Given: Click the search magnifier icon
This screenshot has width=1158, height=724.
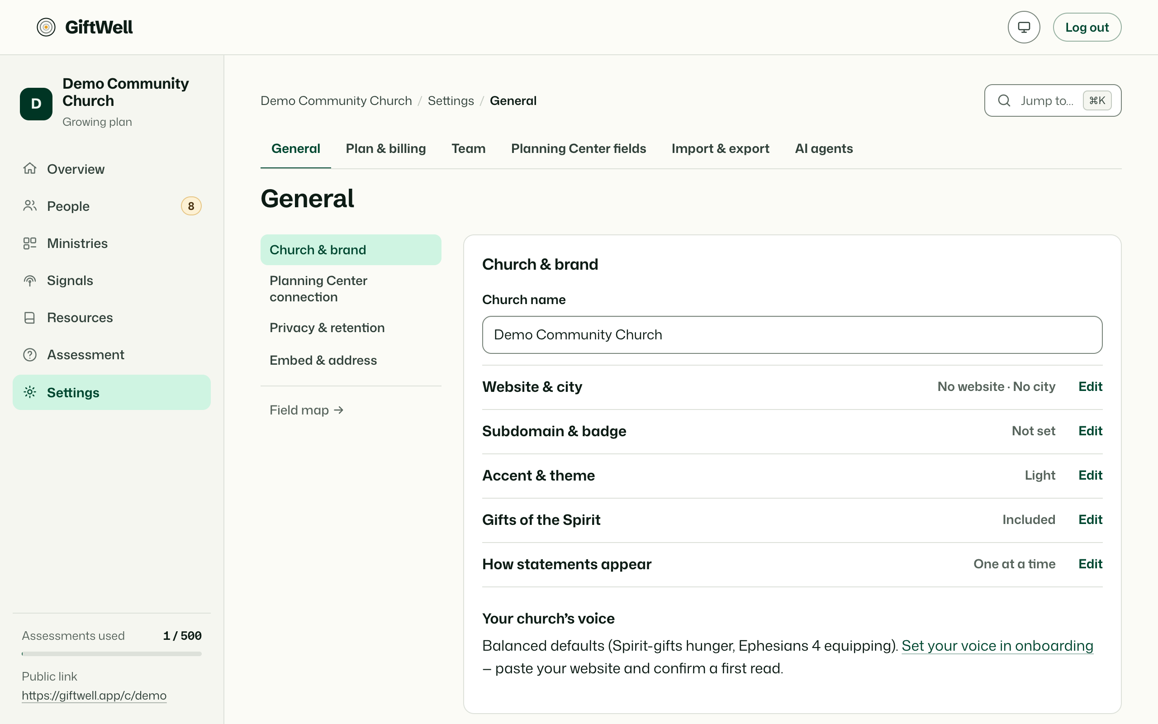Looking at the screenshot, I should tap(1004, 100).
